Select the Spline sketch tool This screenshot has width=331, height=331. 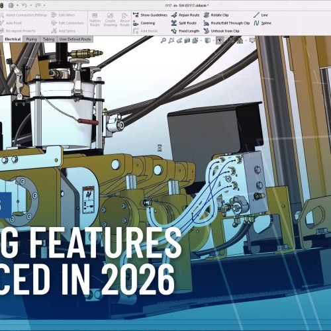(x=262, y=23)
